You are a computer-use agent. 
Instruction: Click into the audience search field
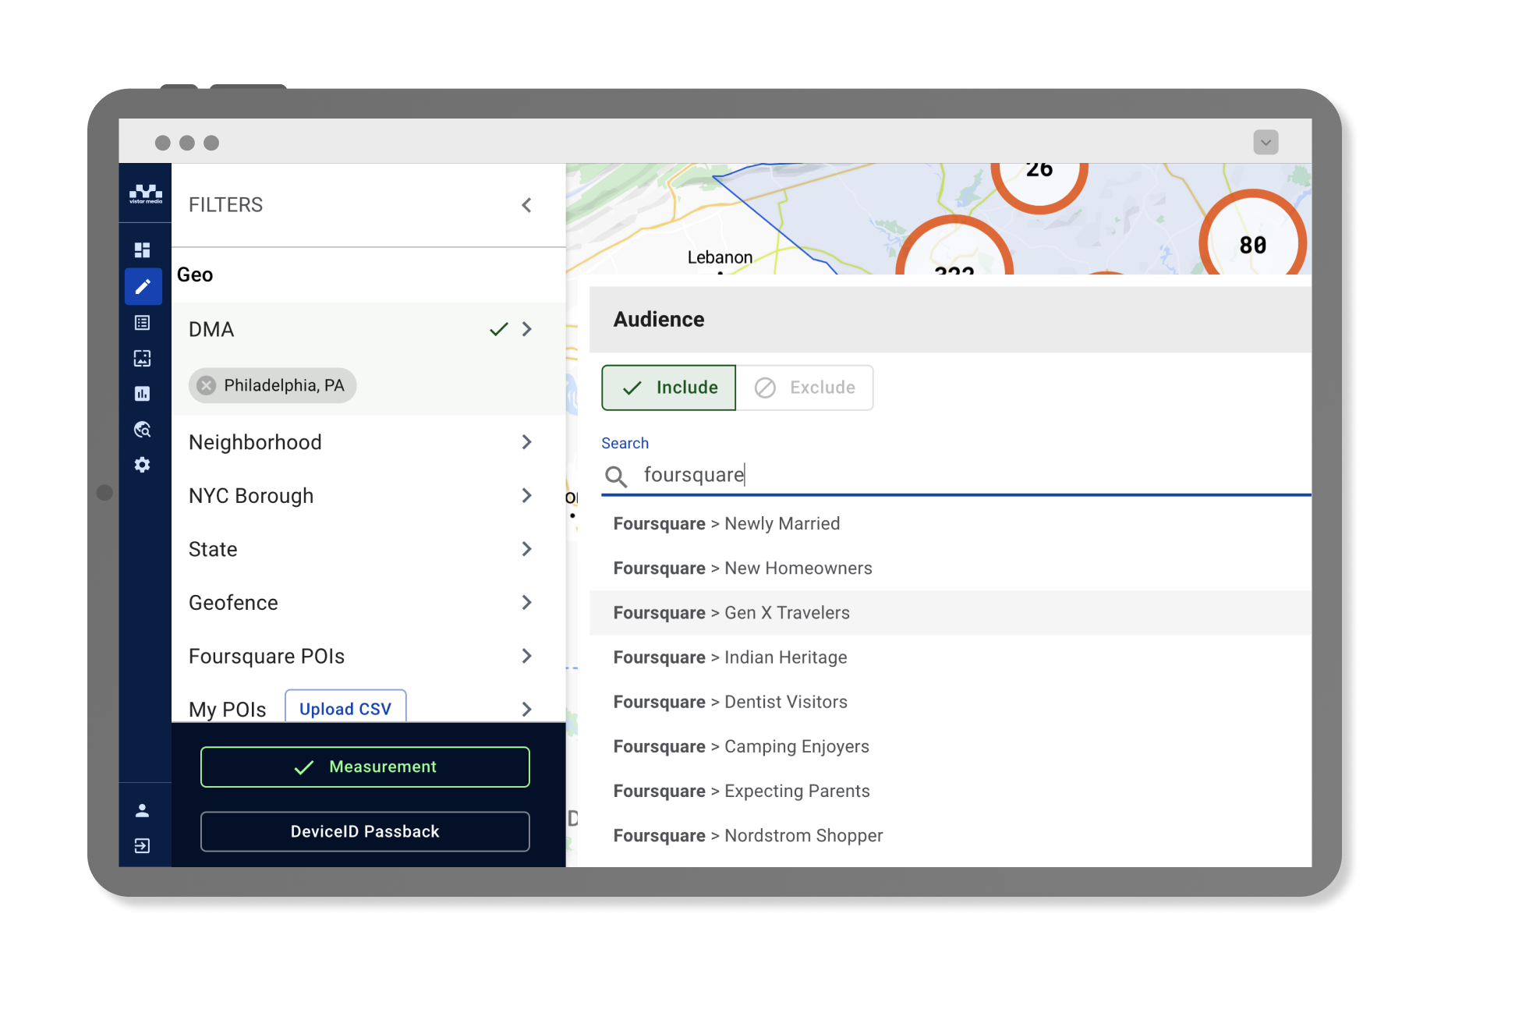point(956,475)
